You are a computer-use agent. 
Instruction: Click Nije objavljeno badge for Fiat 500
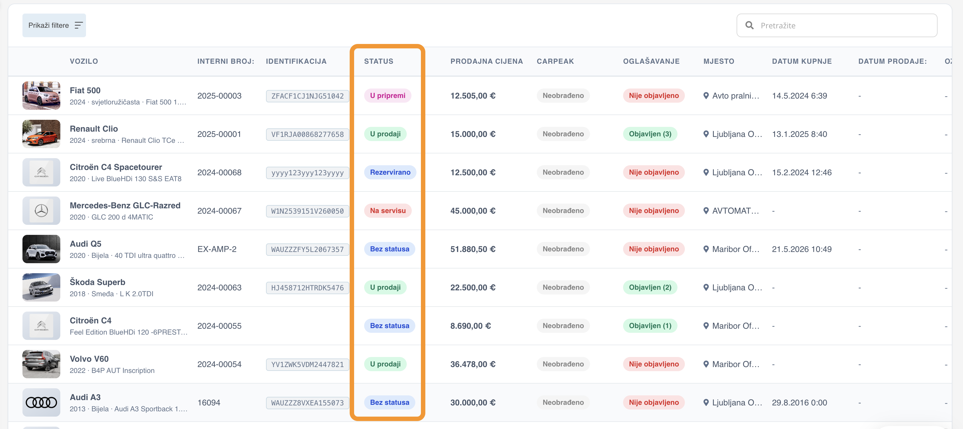point(654,96)
